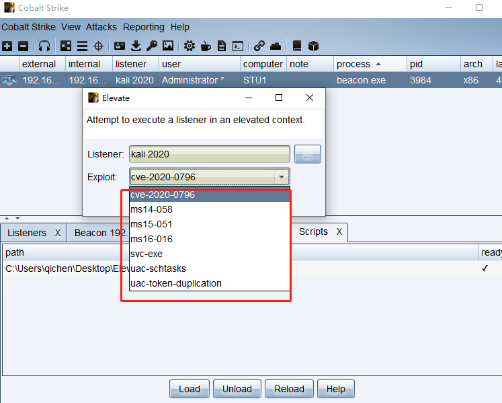502x403 pixels.
Task: Open Listeners via the headphones icon
Action: click(x=44, y=46)
